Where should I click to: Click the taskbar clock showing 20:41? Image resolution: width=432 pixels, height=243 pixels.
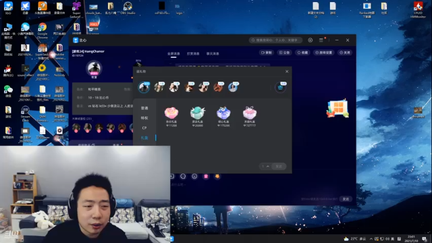tap(411, 238)
